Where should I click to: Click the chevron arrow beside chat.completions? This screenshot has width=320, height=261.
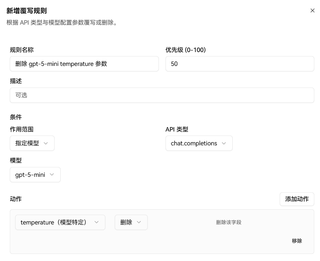pos(224,143)
